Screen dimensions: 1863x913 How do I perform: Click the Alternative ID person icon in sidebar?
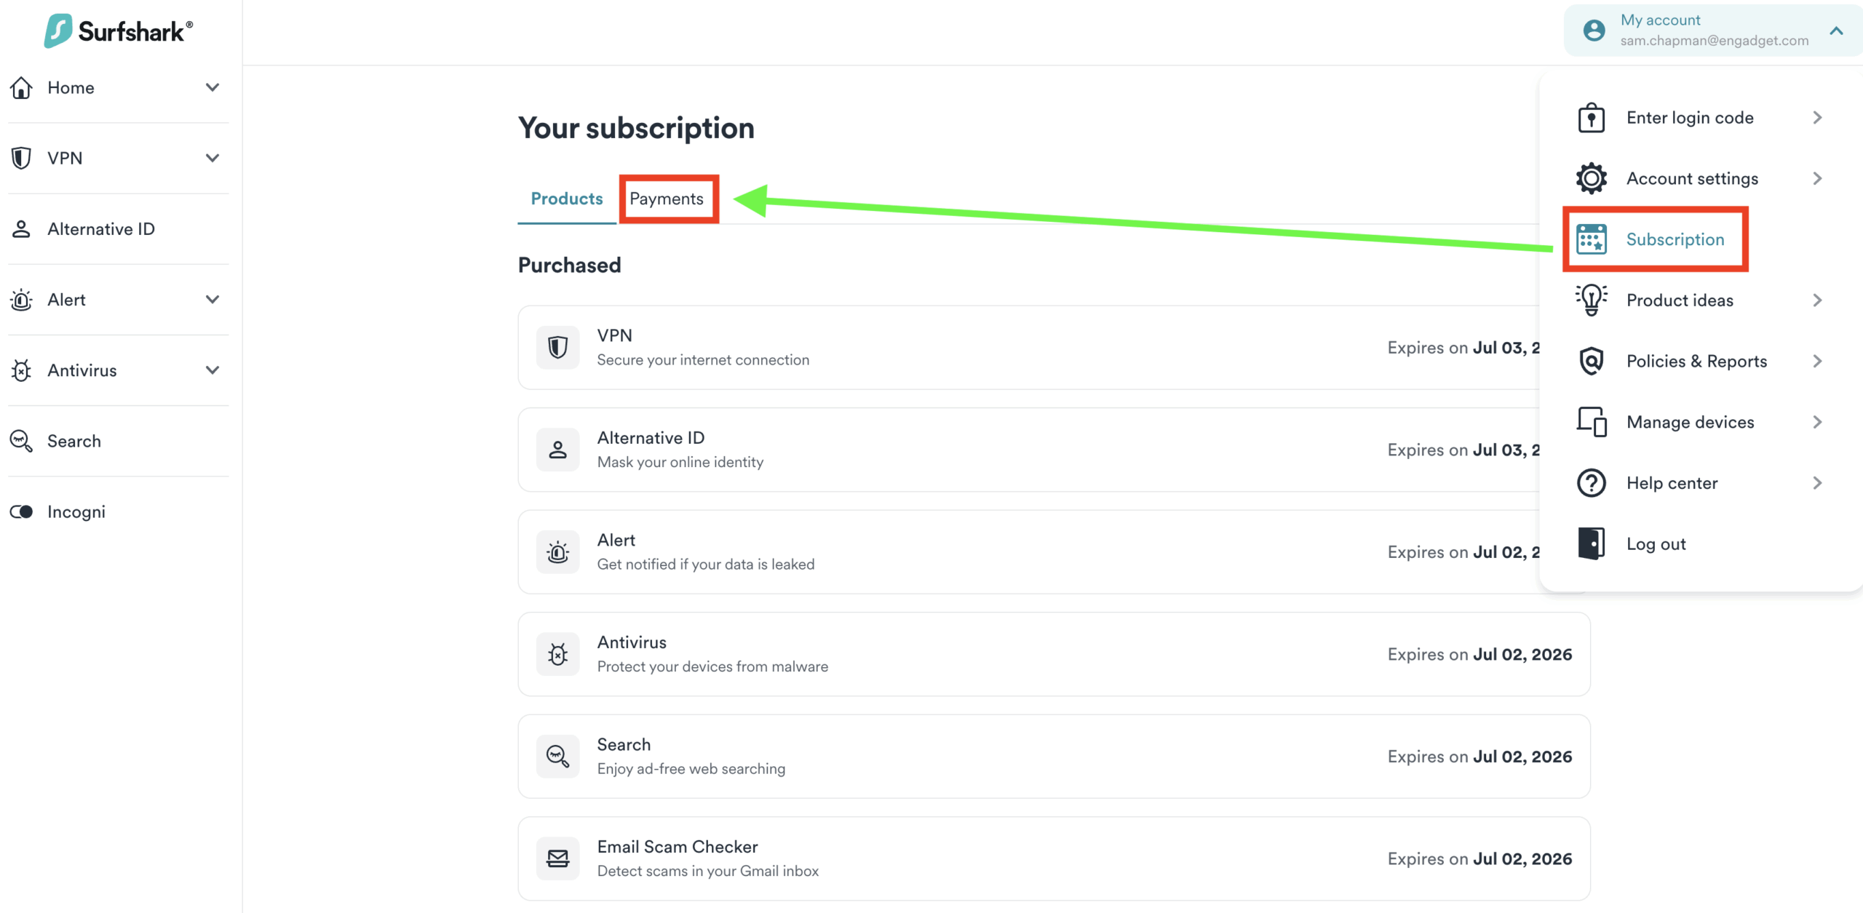[21, 228]
